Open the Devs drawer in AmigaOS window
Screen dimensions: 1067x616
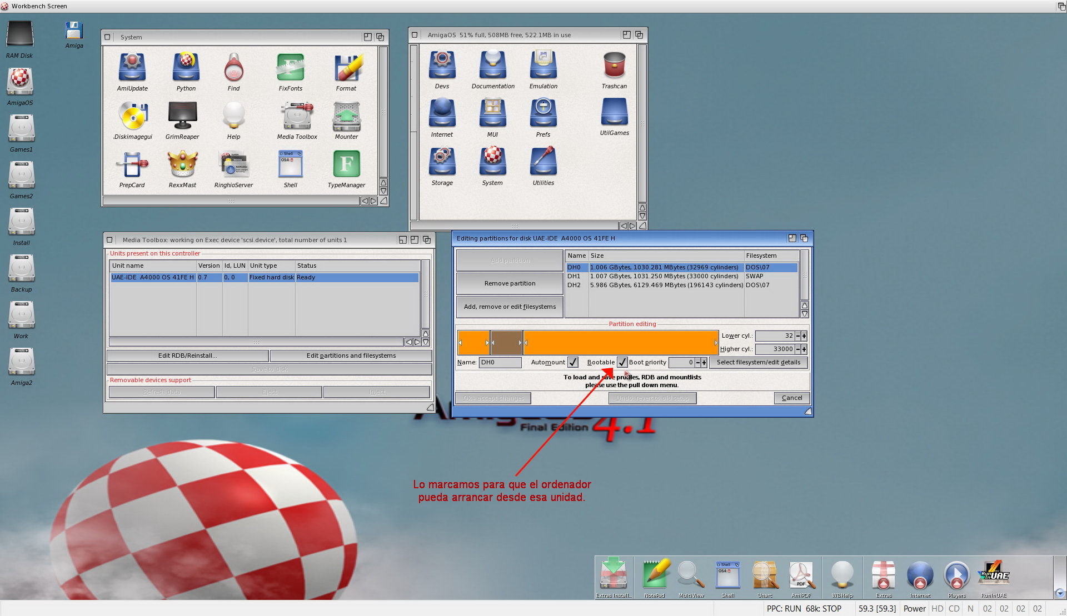point(442,65)
